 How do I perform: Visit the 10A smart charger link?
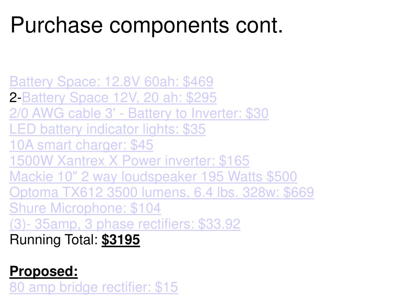click(x=81, y=145)
